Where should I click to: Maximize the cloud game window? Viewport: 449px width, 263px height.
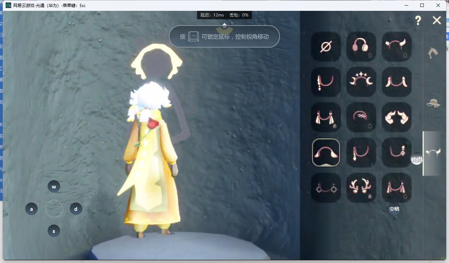(422, 5)
